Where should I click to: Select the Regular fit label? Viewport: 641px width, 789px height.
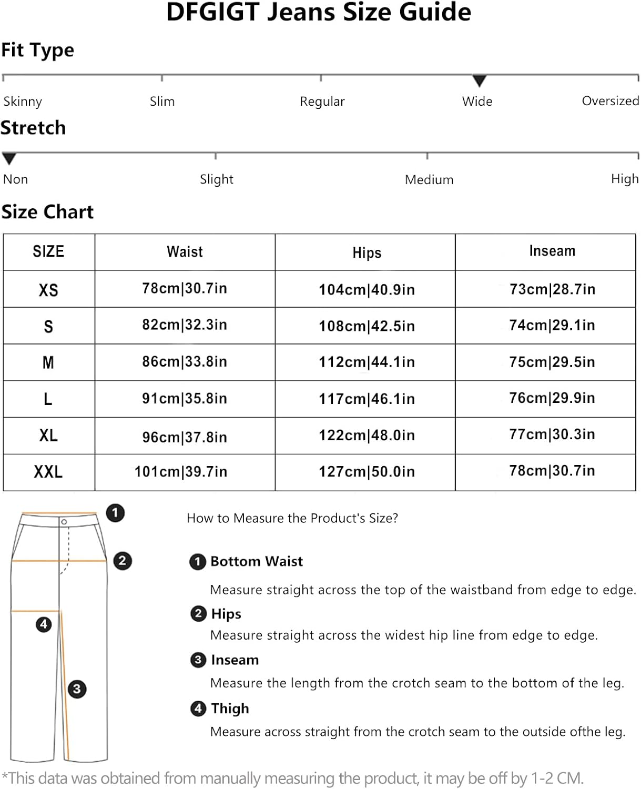[x=322, y=102]
